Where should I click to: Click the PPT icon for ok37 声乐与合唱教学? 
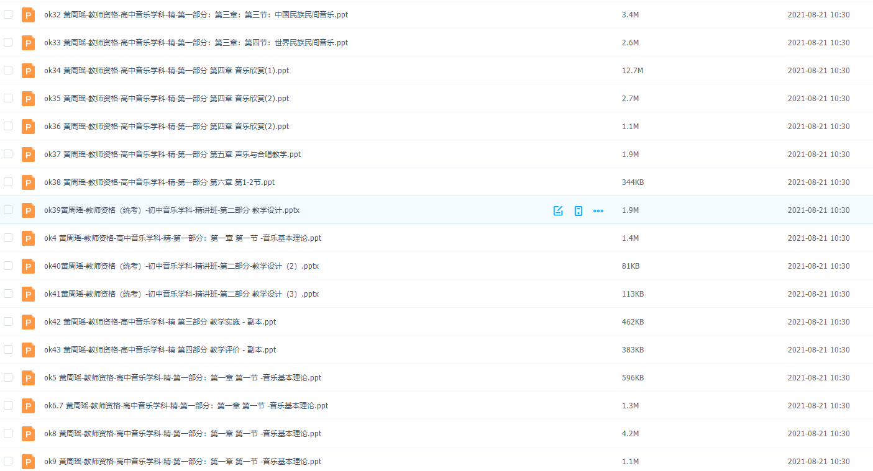click(x=28, y=154)
